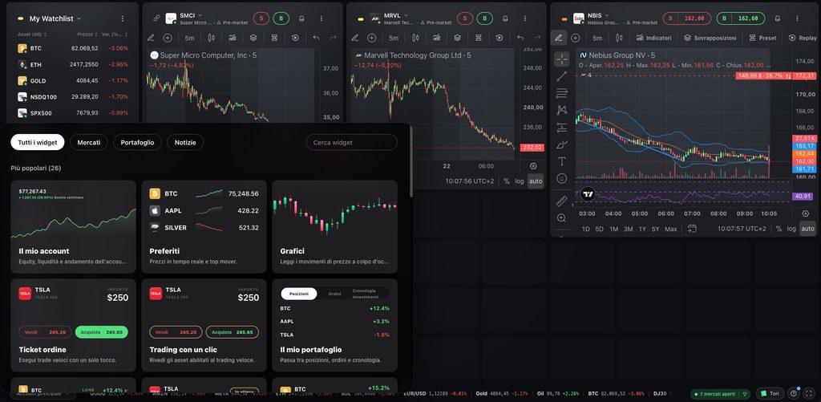Click the NBIS Sell 162,00 button
The height and width of the screenshot is (402, 821).
point(687,18)
